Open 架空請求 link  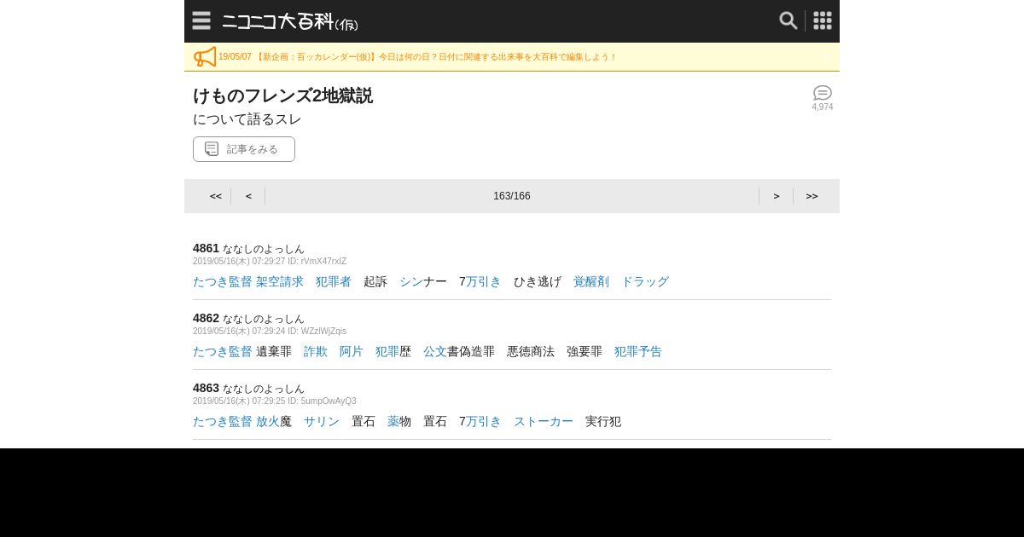point(280,281)
